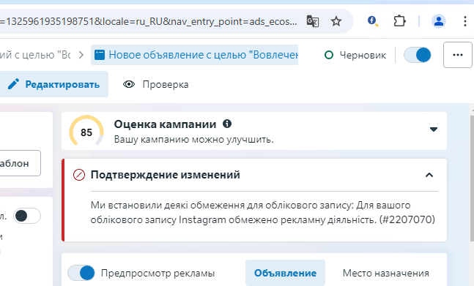Open the Chrome three-dot menu
The image size is (474, 286).
tap(465, 21)
